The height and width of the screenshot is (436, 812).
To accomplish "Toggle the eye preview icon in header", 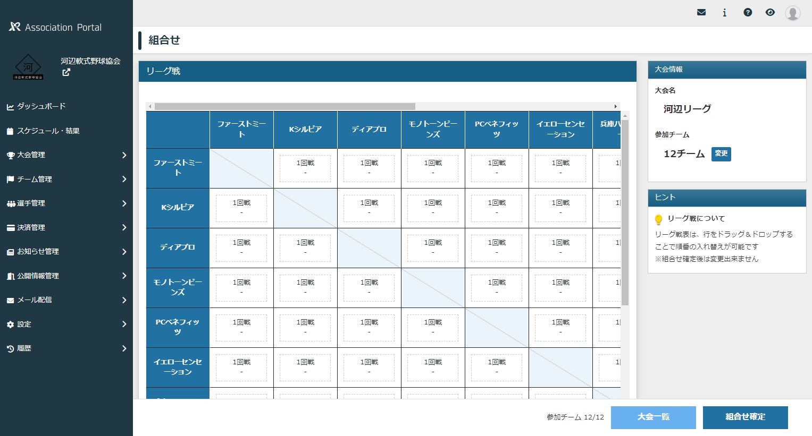I will tap(770, 12).
